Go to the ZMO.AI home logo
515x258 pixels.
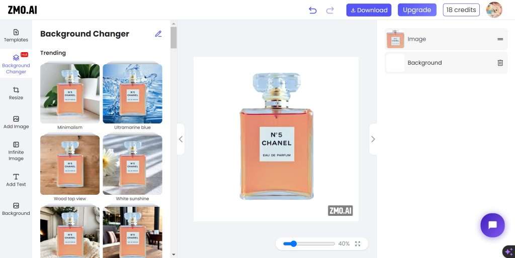point(22,10)
